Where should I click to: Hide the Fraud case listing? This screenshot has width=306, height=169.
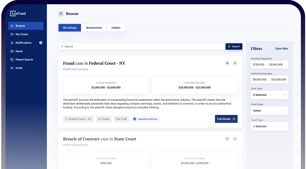235,63
